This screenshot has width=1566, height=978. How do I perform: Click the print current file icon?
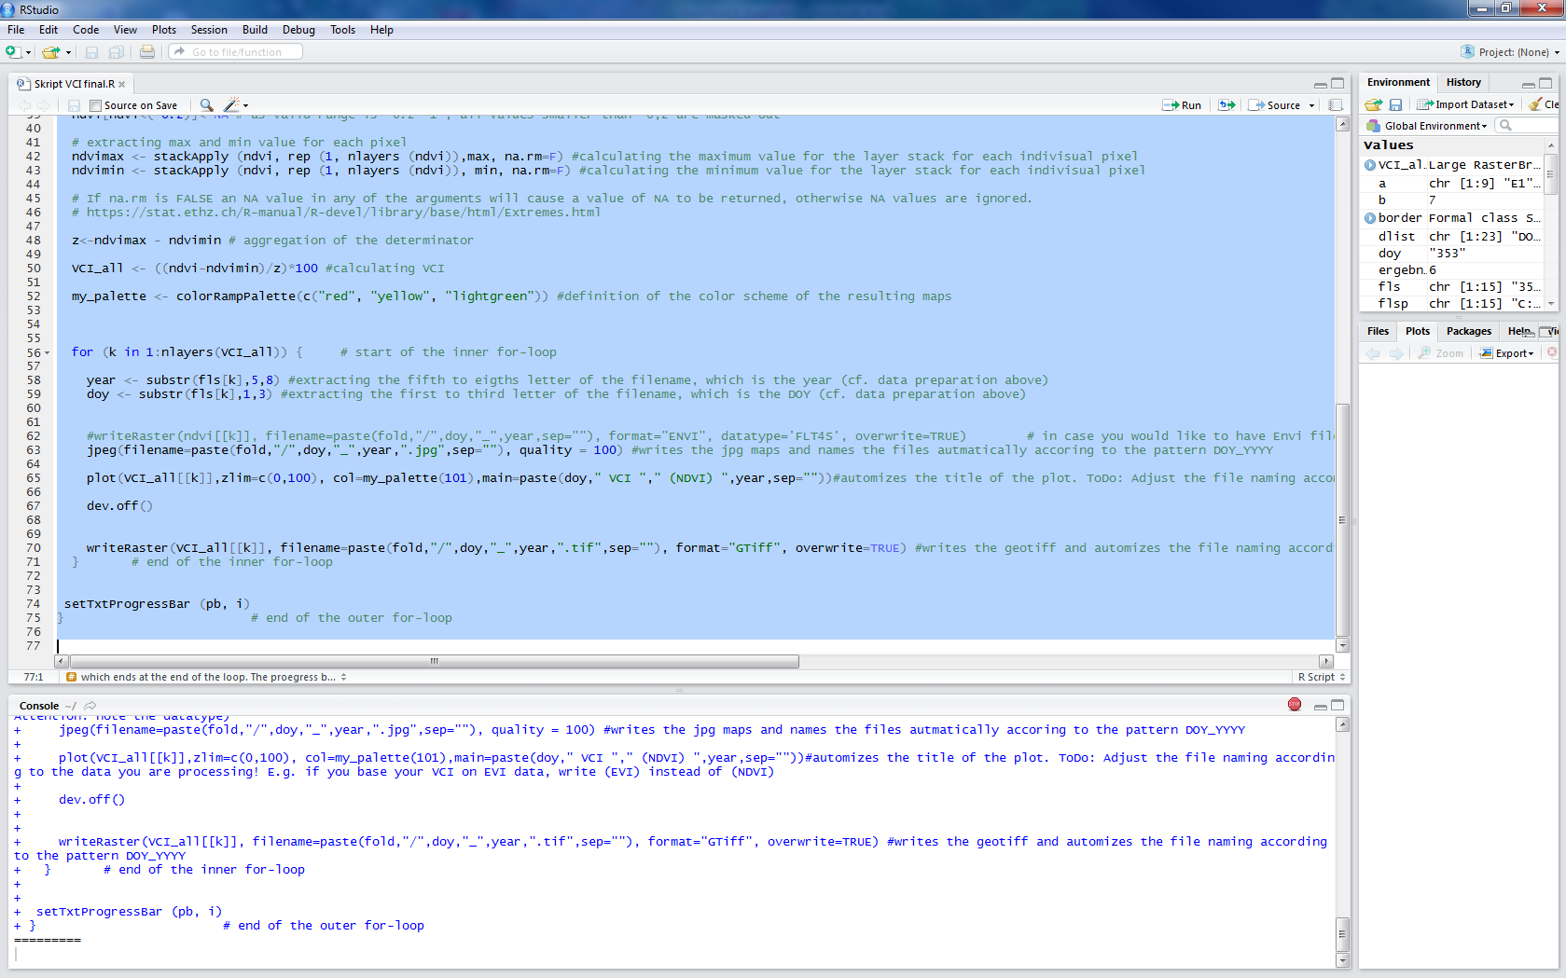147,52
